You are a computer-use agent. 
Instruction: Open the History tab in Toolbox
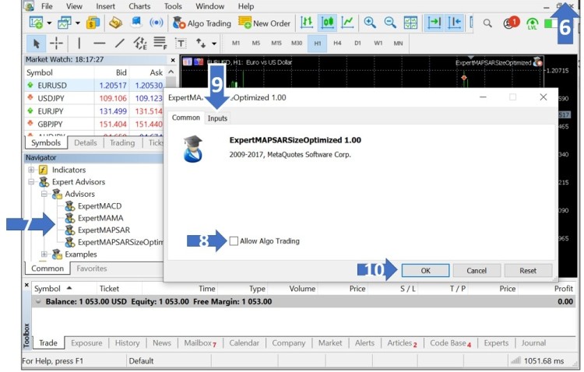click(x=127, y=342)
